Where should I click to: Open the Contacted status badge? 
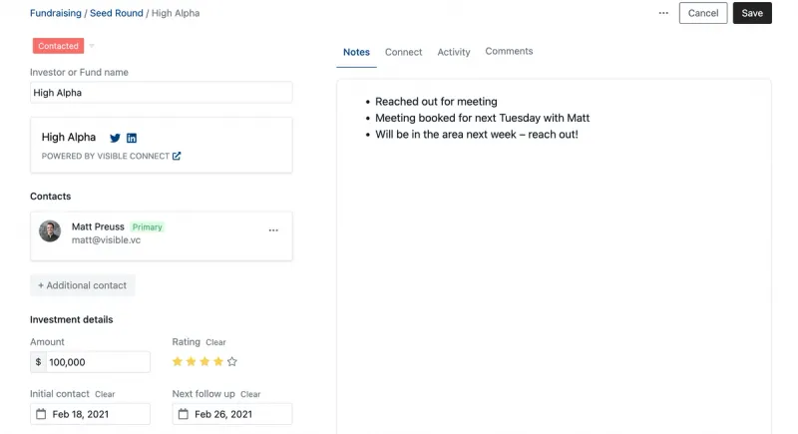pos(58,46)
